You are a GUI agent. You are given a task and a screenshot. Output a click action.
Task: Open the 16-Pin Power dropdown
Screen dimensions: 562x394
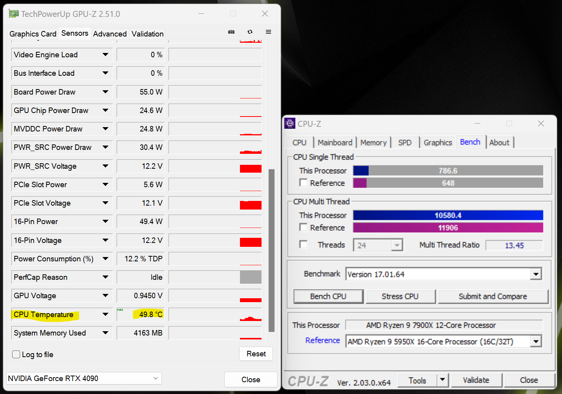pos(105,221)
